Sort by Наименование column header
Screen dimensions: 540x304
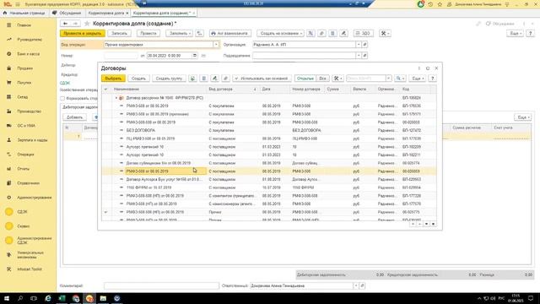(x=159, y=90)
